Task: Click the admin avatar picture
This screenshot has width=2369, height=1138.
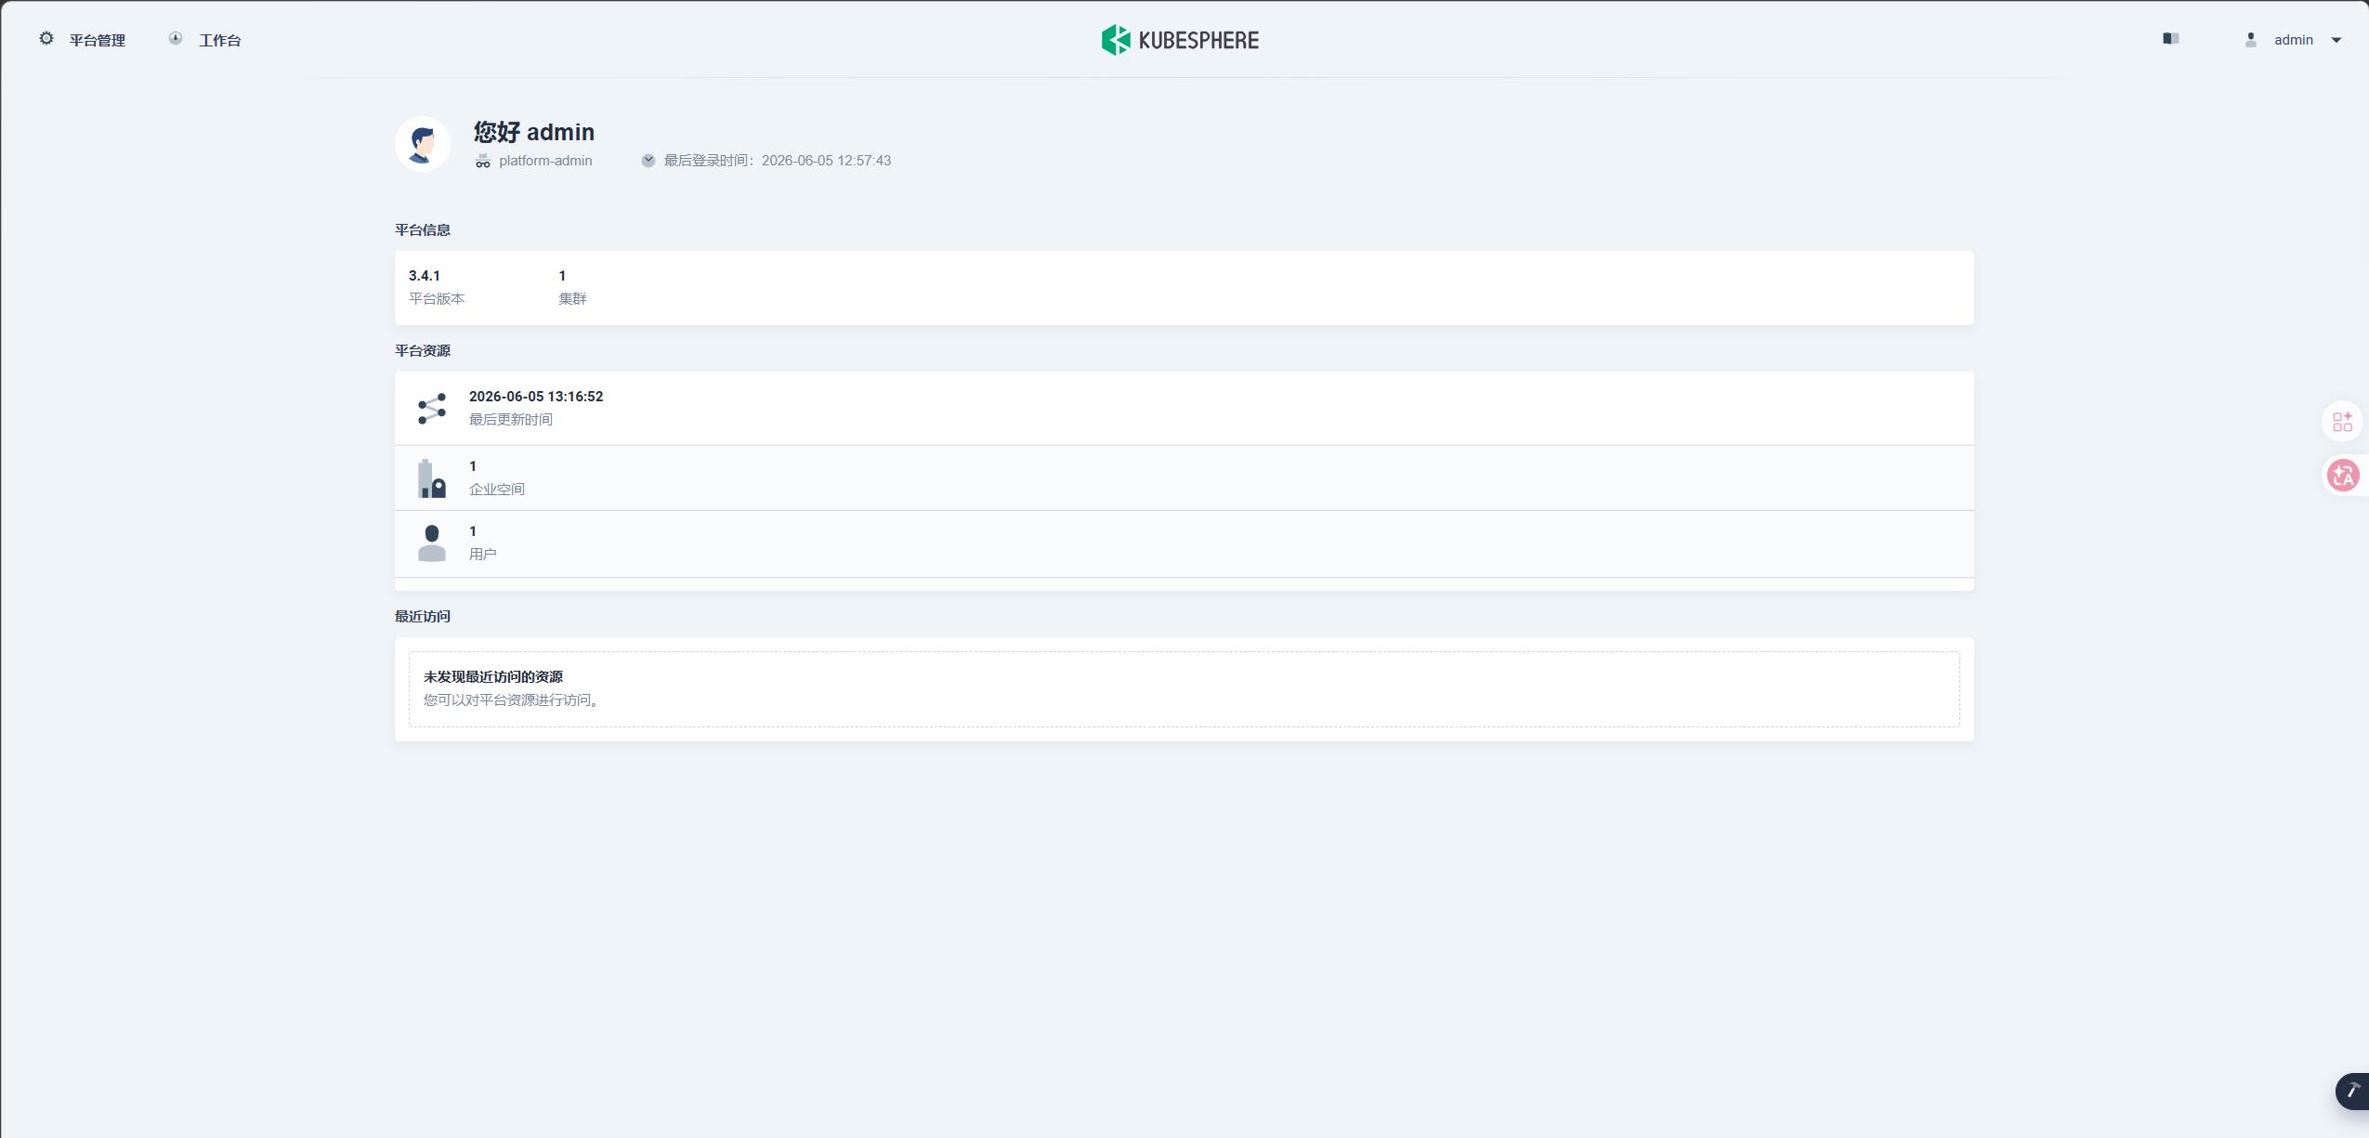Action: click(423, 144)
